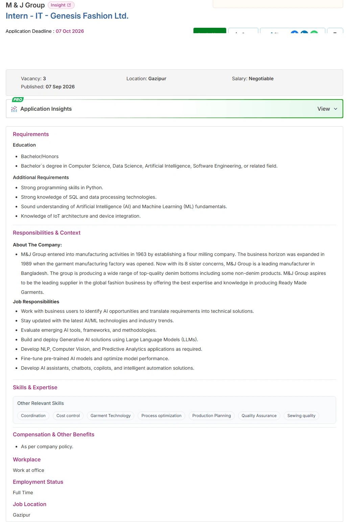350x522 pixels.
Task: Click the save job button
Action: coord(243,30)
